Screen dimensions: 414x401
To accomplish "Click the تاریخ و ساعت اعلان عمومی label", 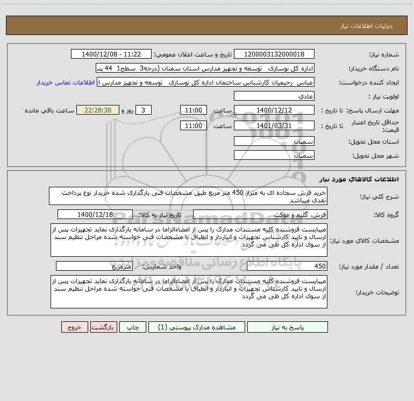I will point(193,54).
